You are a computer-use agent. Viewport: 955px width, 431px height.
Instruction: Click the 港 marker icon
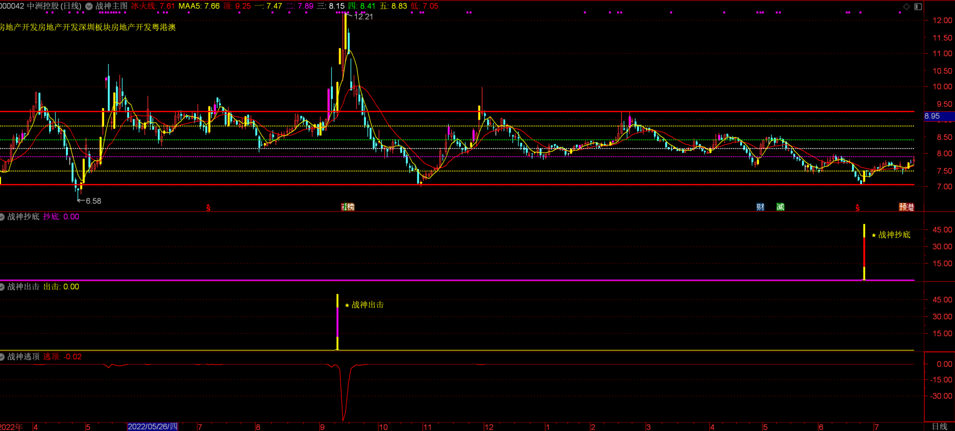click(911, 207)
